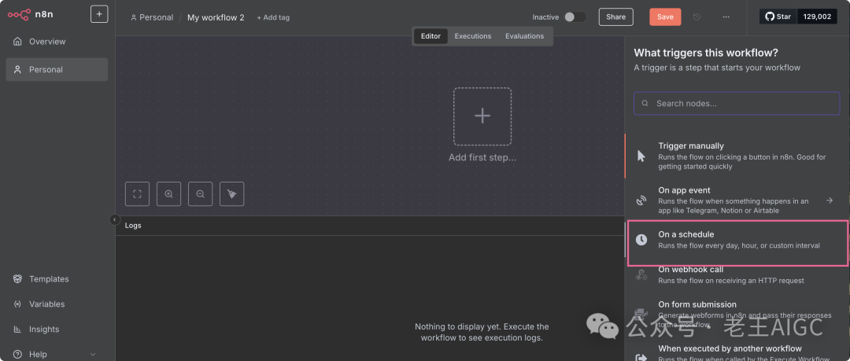Click the 129,002 star count
The width and height of the screenshot is (850, 361).
pos(817,17)
